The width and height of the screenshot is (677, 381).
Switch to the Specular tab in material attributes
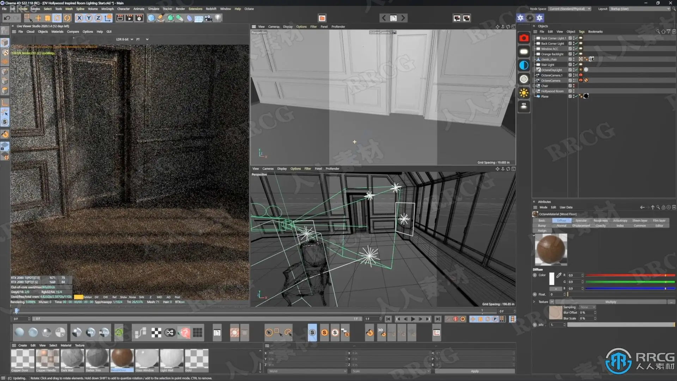tap(581, 220)
